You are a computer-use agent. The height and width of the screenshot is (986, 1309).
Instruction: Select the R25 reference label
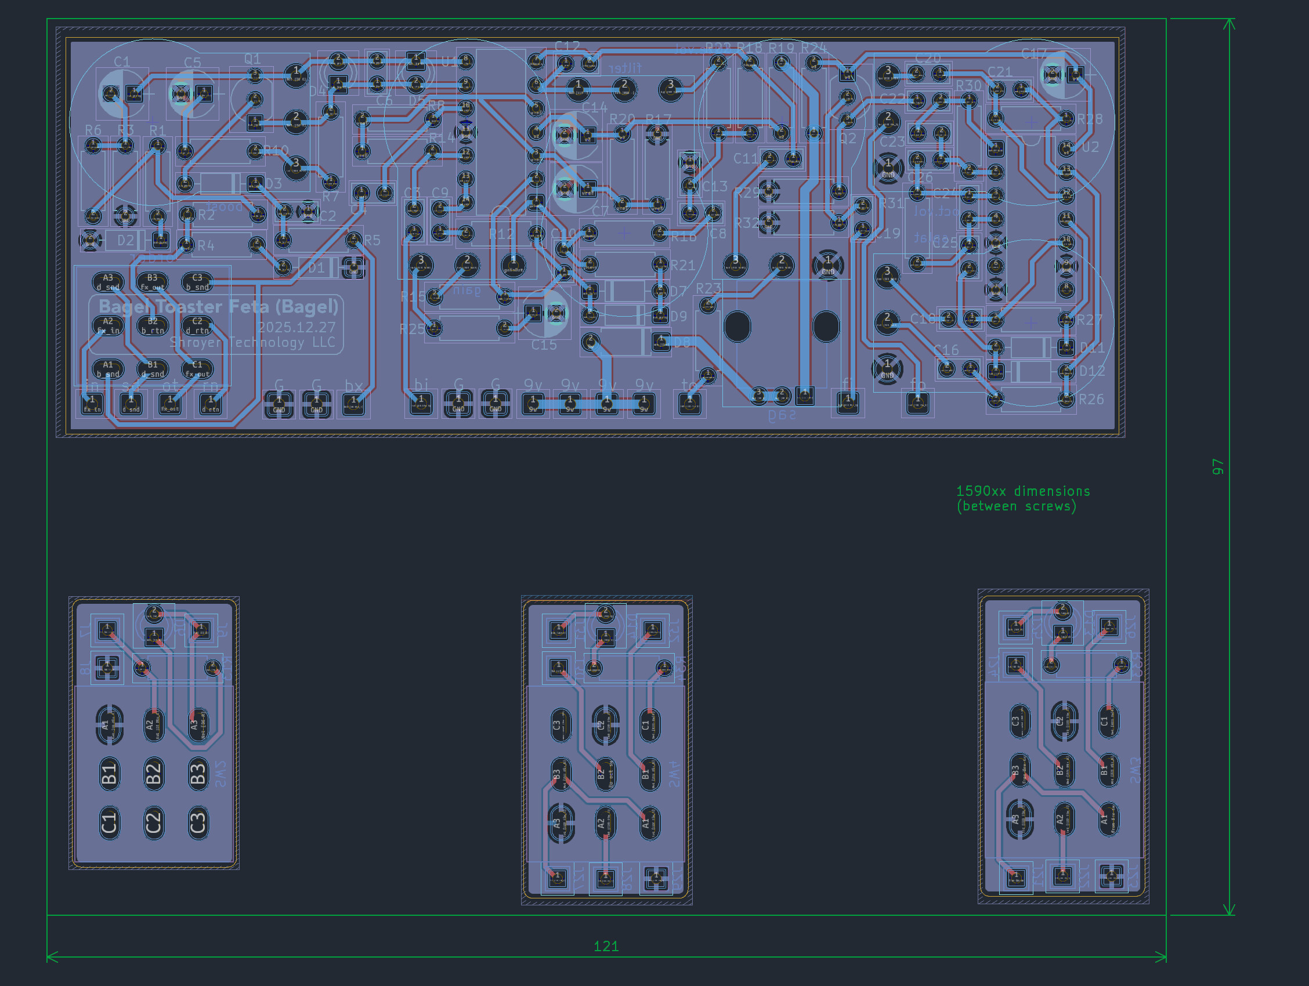pos(413,329)
